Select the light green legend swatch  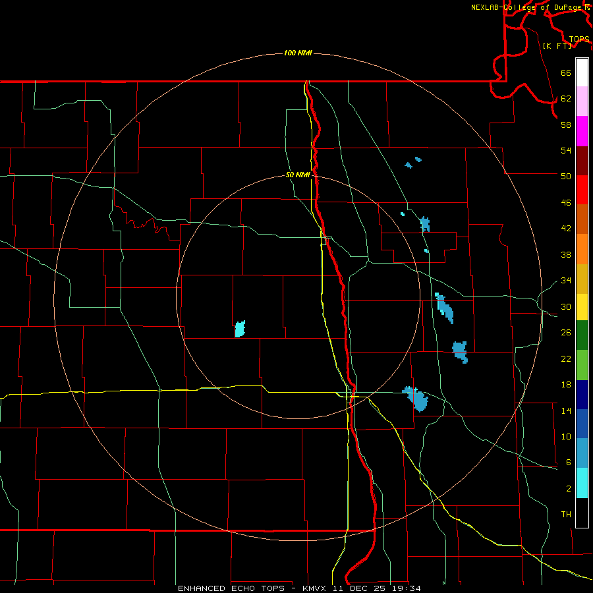pos(582,365)
